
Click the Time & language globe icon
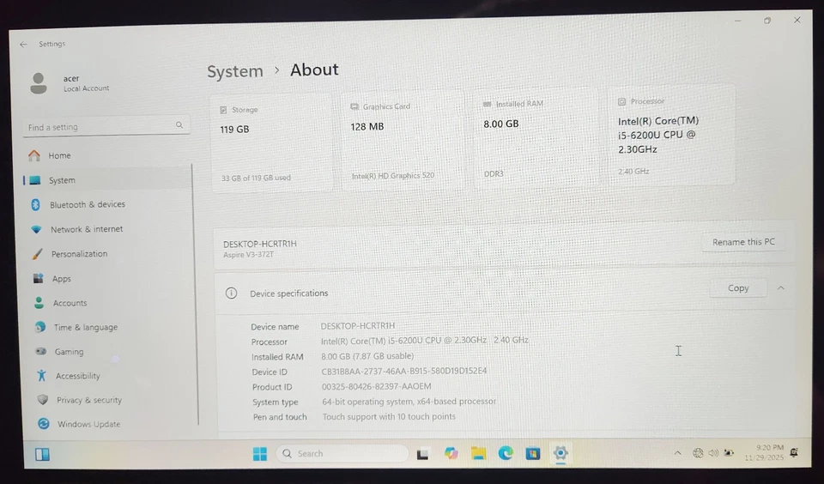pos(40,327)
